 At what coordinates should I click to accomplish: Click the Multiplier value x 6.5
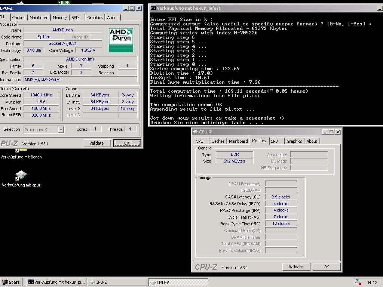coord(41,102)
